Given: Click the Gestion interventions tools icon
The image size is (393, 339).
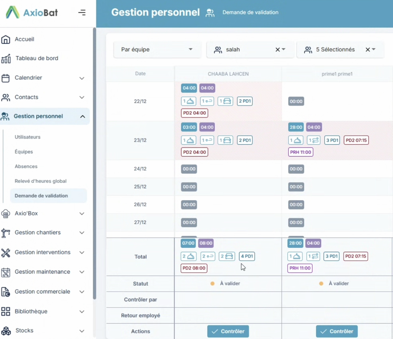Looking at the screenshot, I should pos(6,253).
